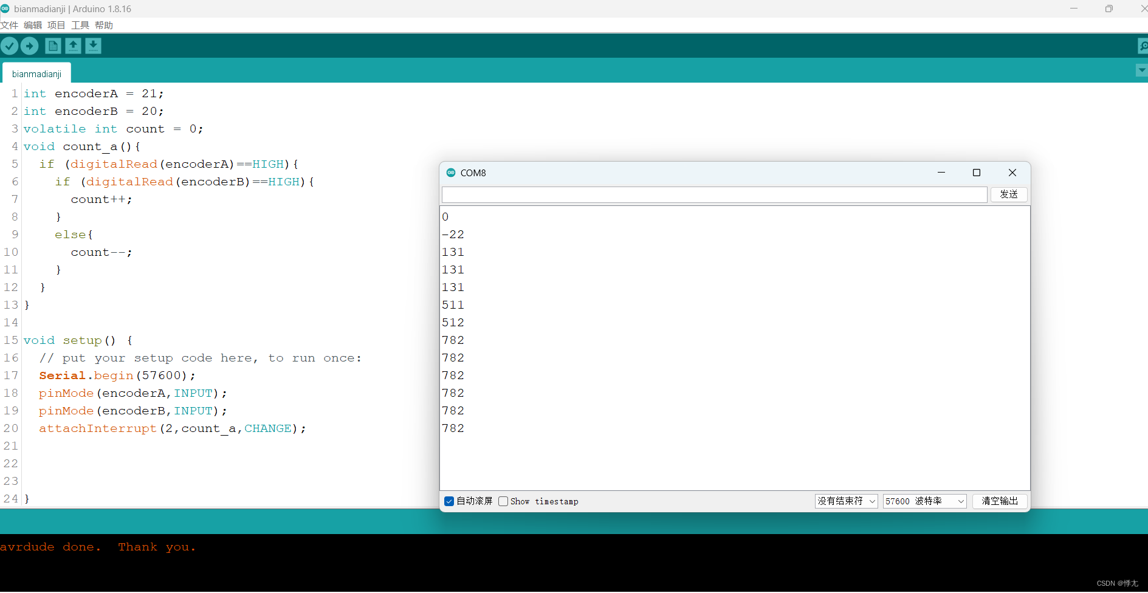The image size is (1148, 593).
Task: Click "pinMode(encoderA,INPUT);" line
Action: tap(133, 393)
